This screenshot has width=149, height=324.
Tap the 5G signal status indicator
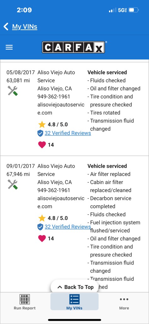point(123,10)
